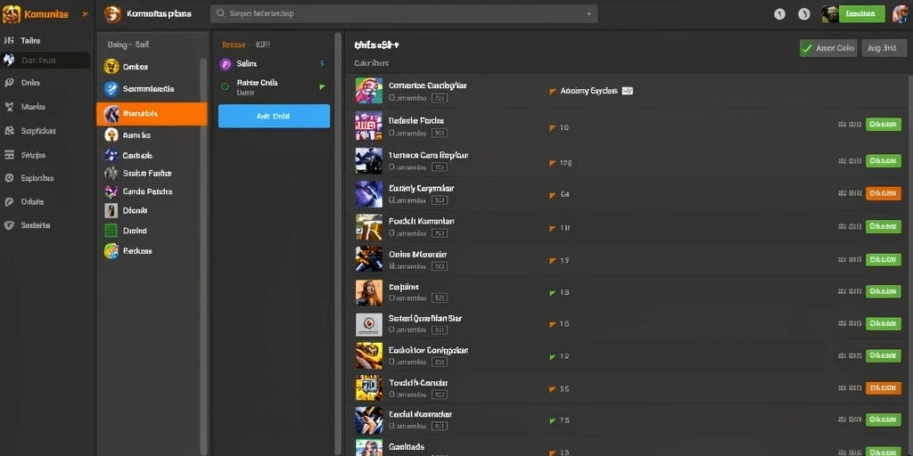
Task: Select the green radio circle beside Rahte Cnila
Action: [225, 86]
